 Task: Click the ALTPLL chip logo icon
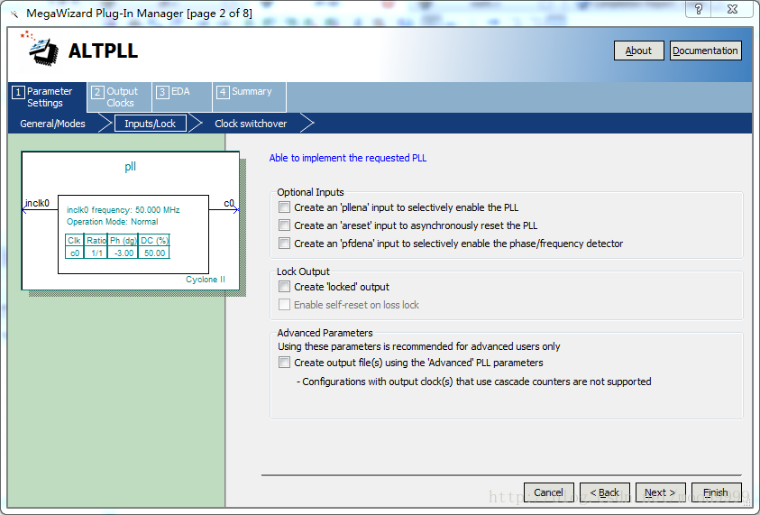click(x=40, y=49)
